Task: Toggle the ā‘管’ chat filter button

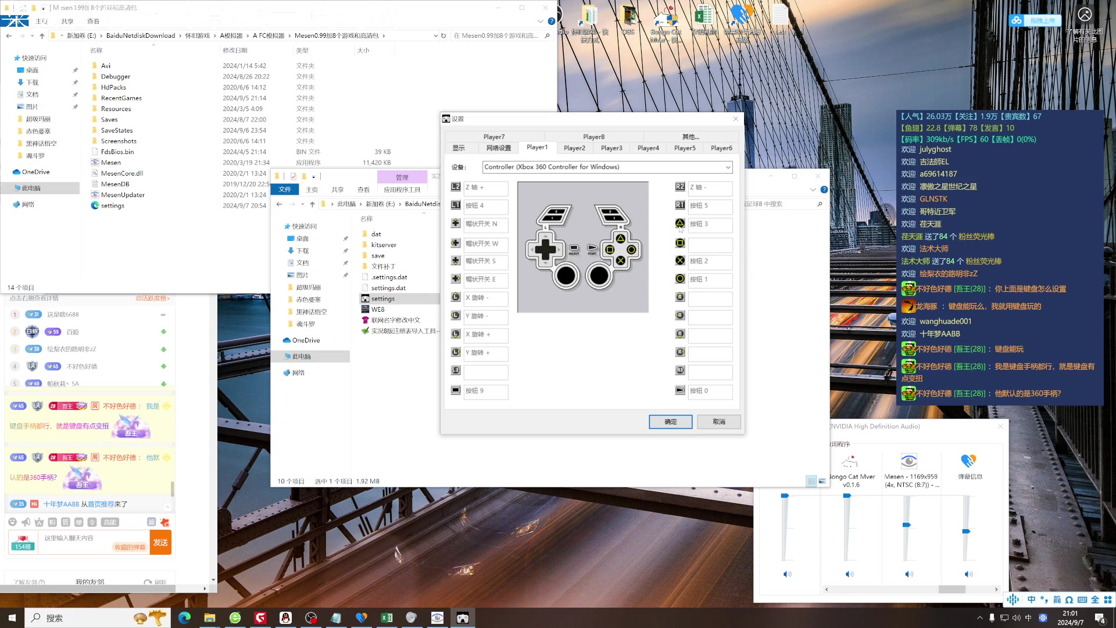Action: coord(66,522)
